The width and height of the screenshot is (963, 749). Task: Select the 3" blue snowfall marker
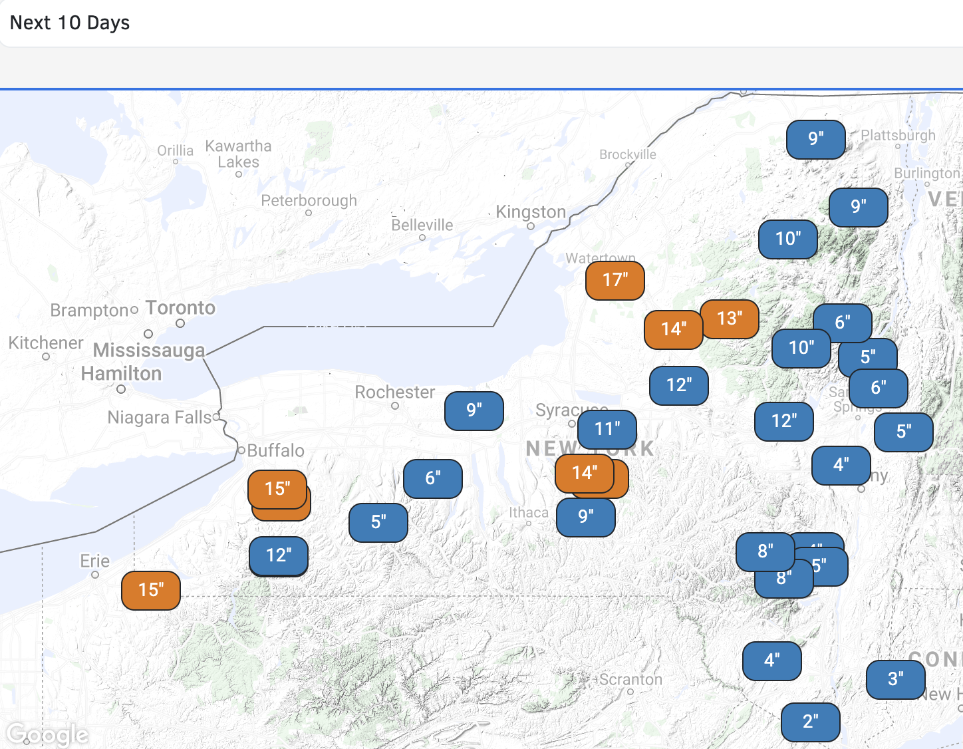pyautogui.click(x=895, y=679)
